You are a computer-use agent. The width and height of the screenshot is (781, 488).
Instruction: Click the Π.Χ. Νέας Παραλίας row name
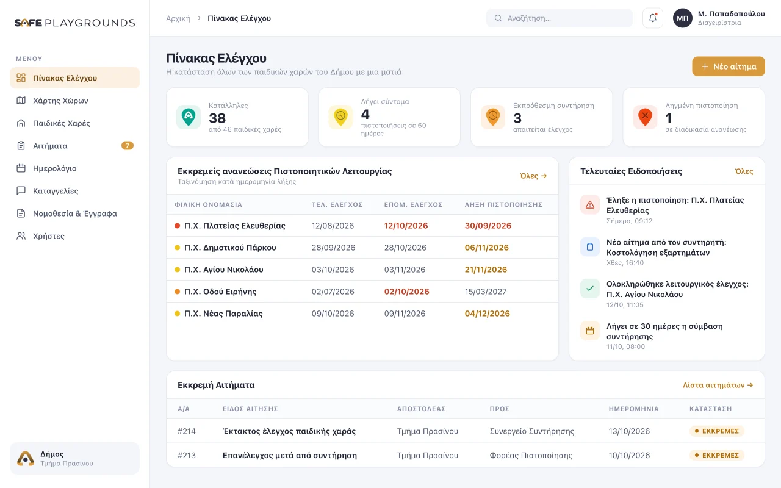point(223,314)
